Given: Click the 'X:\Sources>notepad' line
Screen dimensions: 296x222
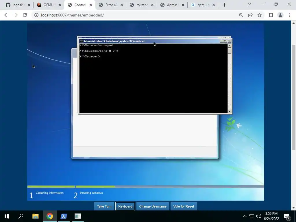Looking at the screenshot, I should click(96, 45).
